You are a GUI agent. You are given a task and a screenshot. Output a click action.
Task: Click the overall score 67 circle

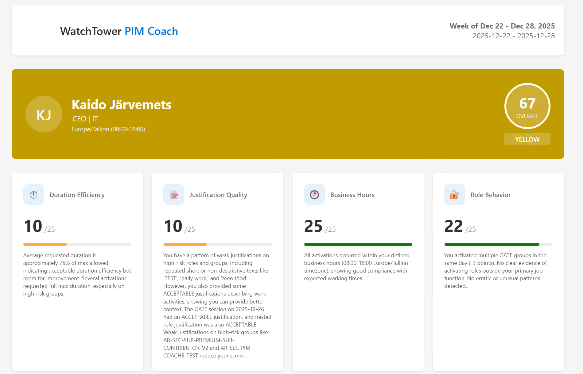point(527,106)
